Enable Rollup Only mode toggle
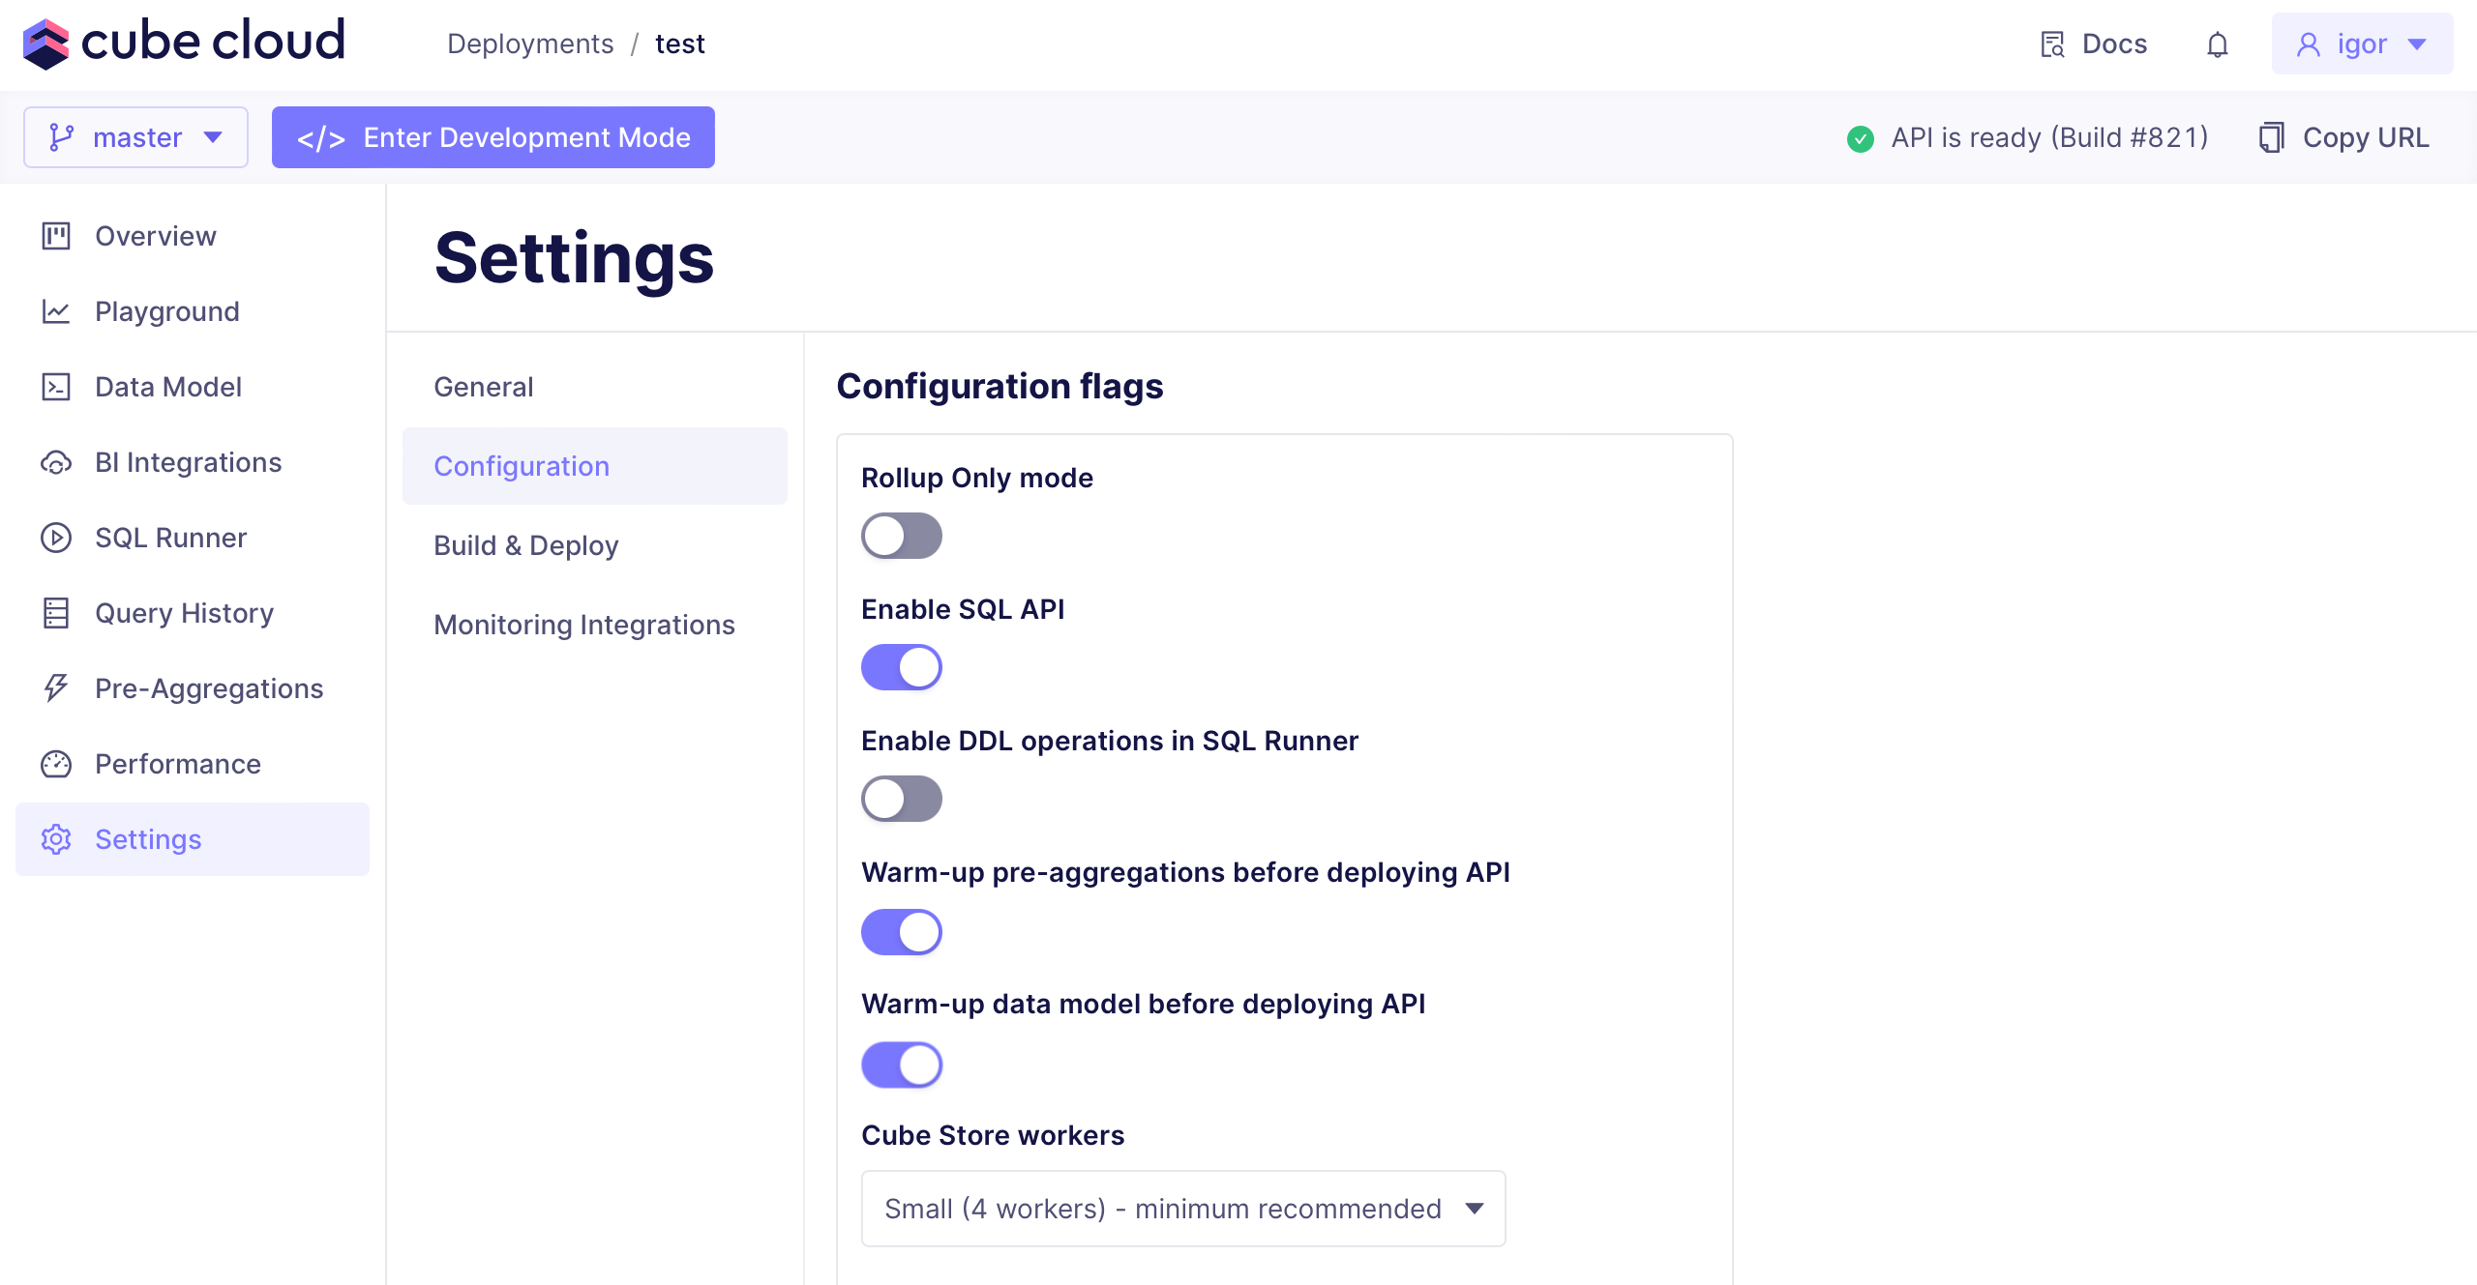Screen dimensions: 2477x1285 point(901,536)
